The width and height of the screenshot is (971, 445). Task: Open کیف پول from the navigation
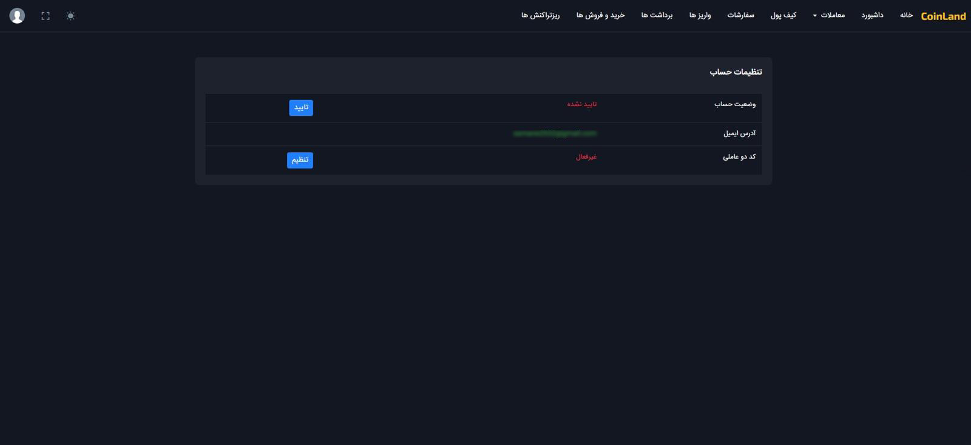point(783,15)
